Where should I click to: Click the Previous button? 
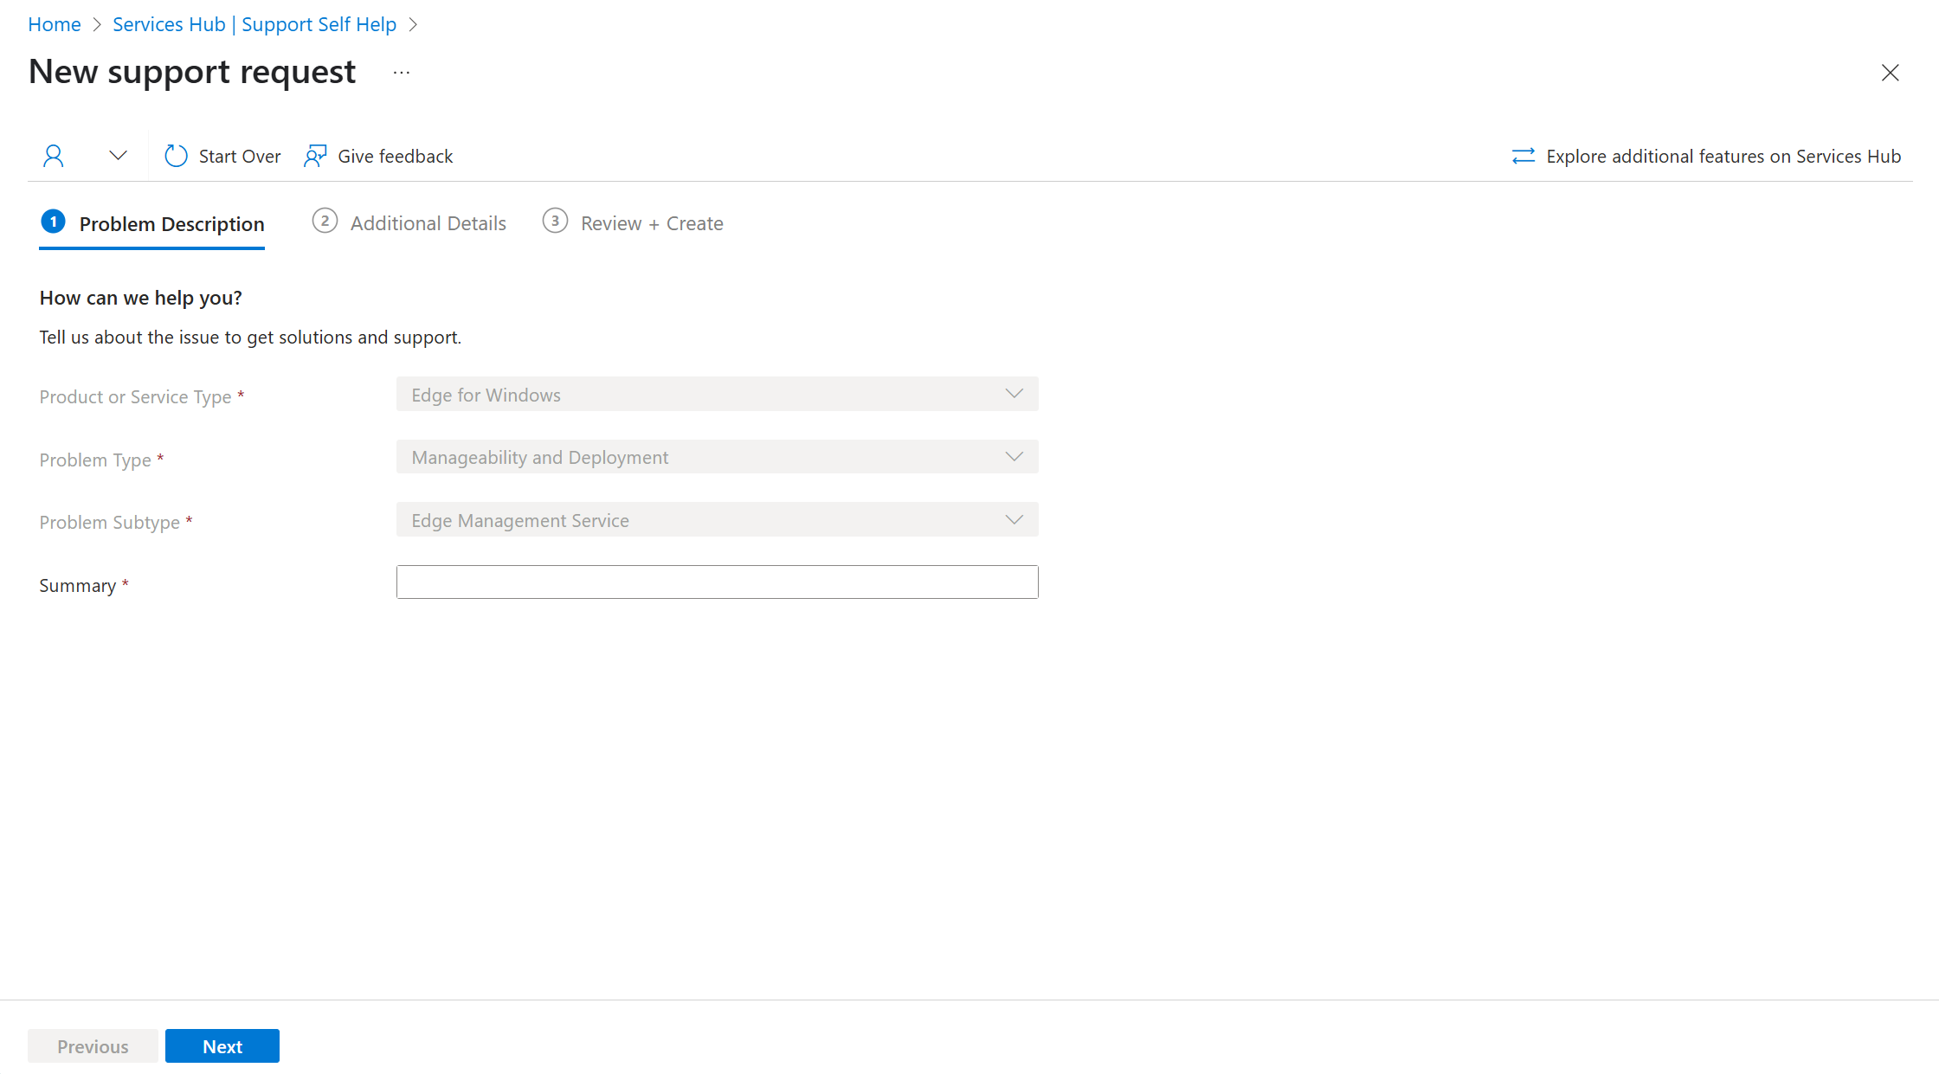93,1046
